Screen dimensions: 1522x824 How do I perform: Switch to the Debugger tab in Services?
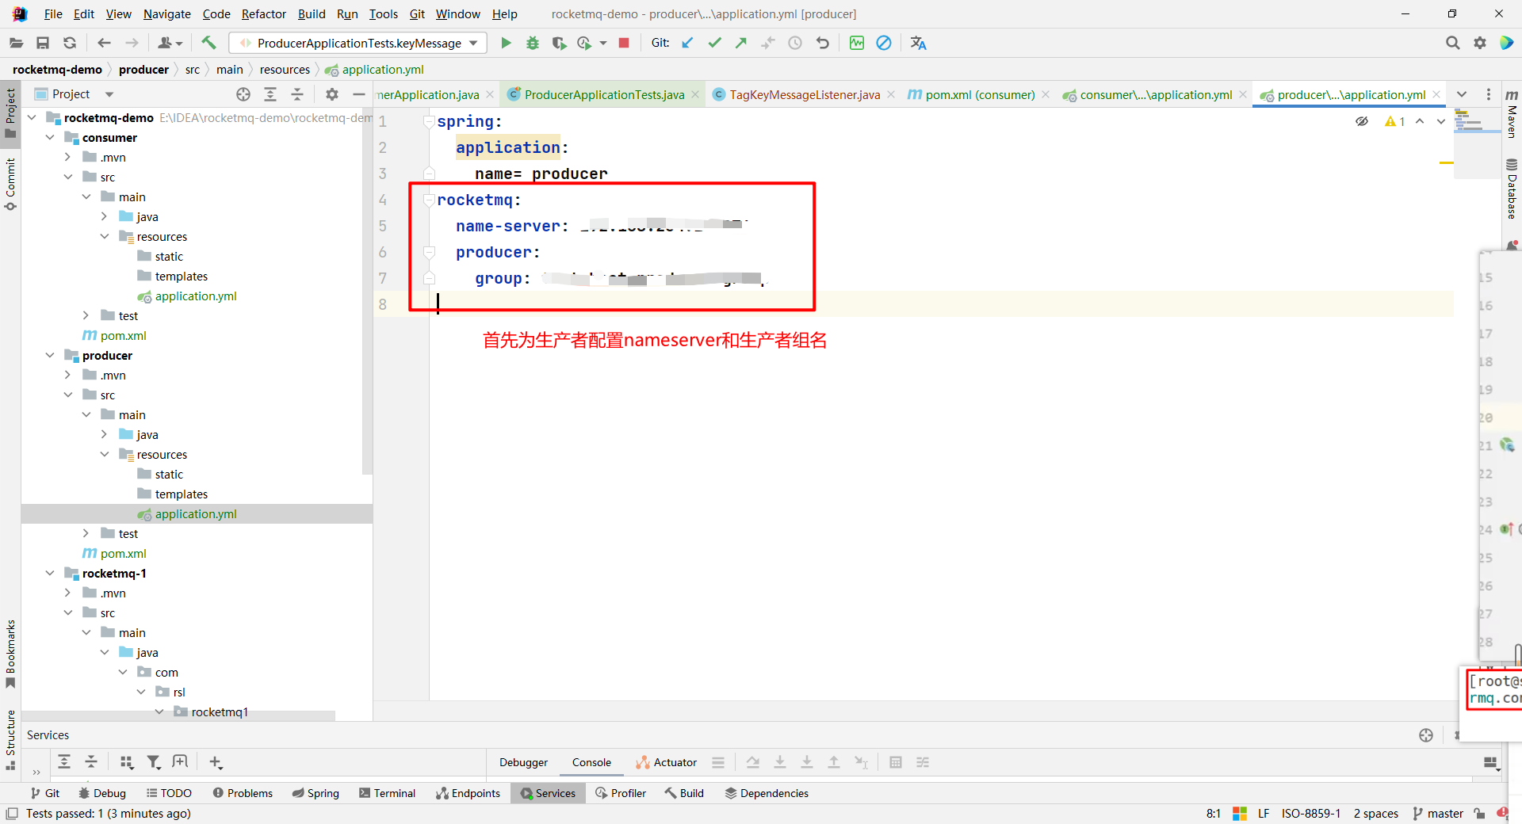(523, 762)
